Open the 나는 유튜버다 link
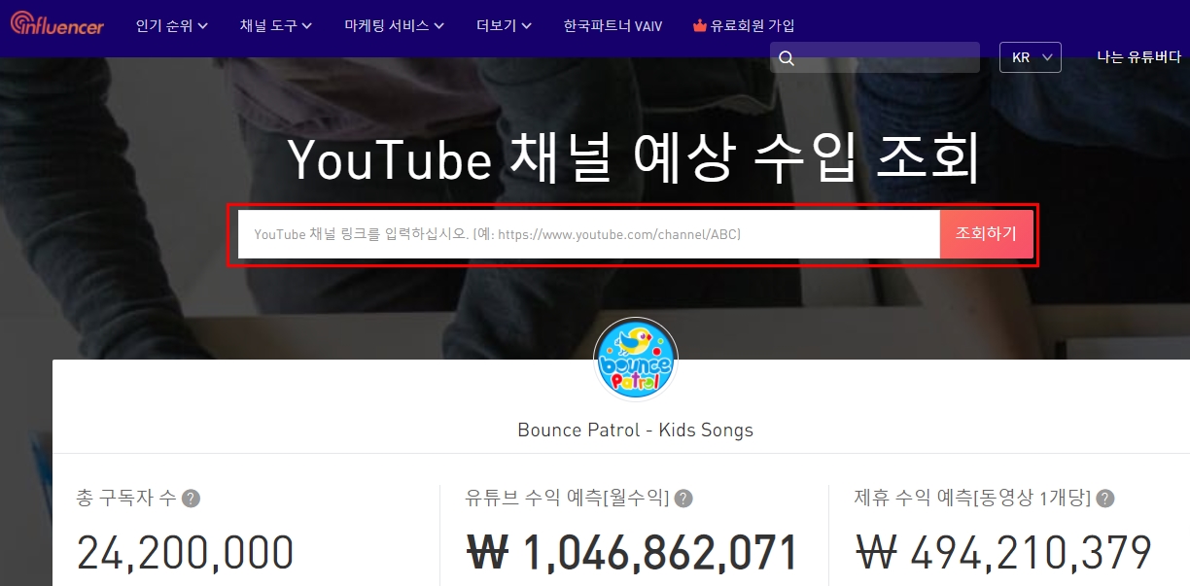 [x=1138, y=57]
